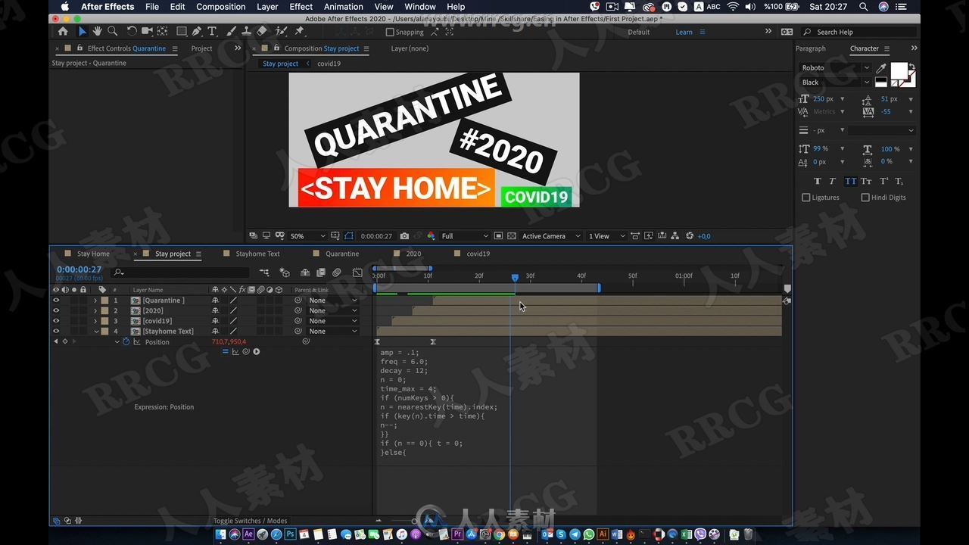Screen dimensions: 969x545
Task: Click the Search Help field
Action: click(x=859, y=32)
